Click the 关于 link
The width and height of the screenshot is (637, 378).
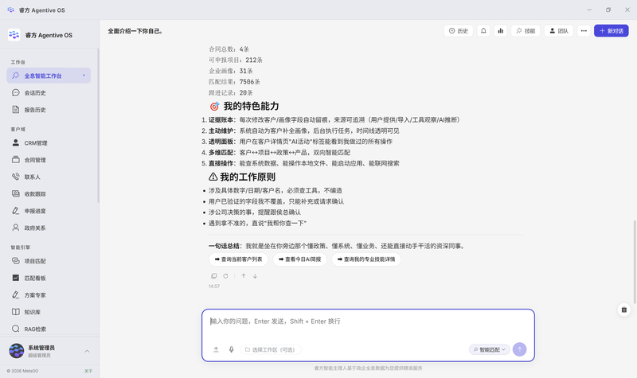(88, 371)
